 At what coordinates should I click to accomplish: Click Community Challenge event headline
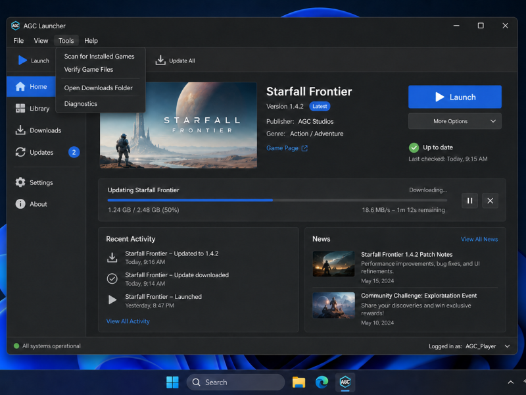[x=419, y=296]
